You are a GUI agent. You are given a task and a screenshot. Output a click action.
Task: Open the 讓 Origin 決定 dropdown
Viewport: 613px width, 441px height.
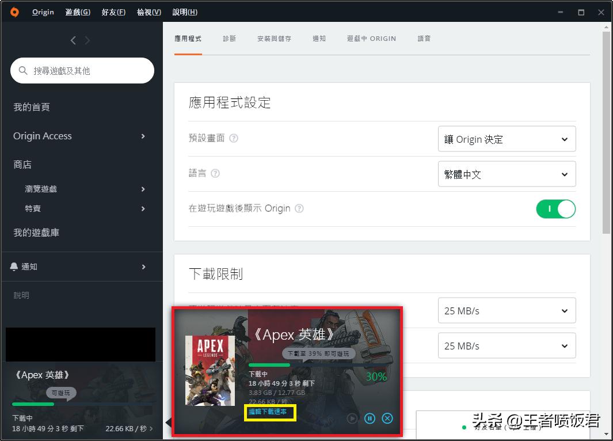(x=507, y=139)
